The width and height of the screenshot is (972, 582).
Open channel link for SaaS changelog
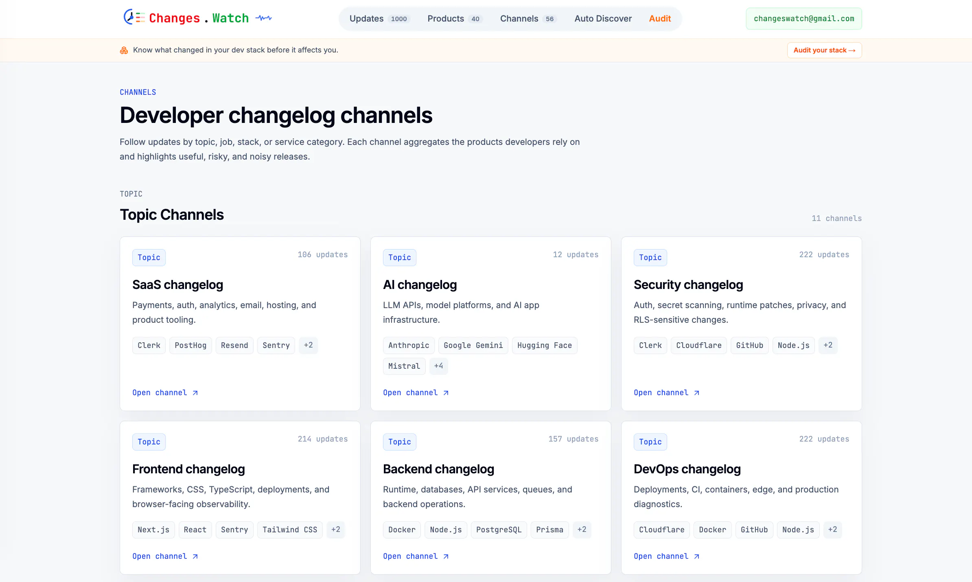coord(165,393)
